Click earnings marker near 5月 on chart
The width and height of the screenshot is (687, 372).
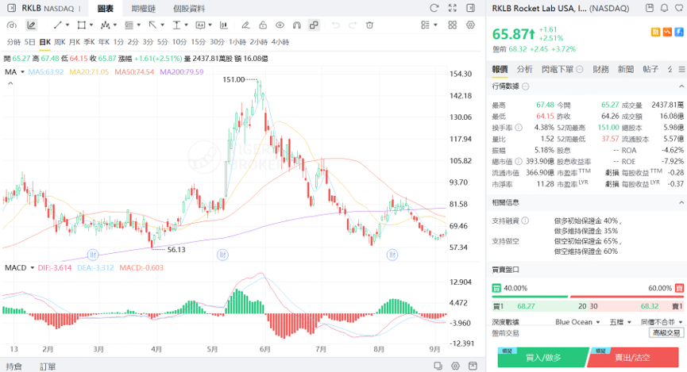coord(222,255)
